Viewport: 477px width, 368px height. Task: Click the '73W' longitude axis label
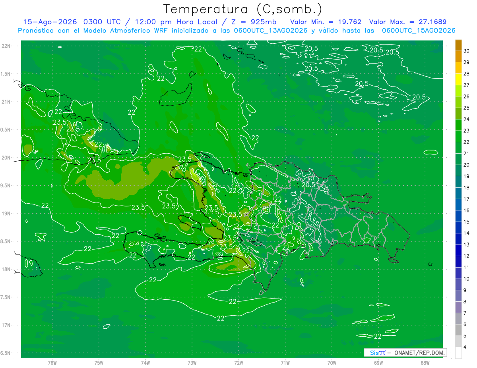coord(192,363)
